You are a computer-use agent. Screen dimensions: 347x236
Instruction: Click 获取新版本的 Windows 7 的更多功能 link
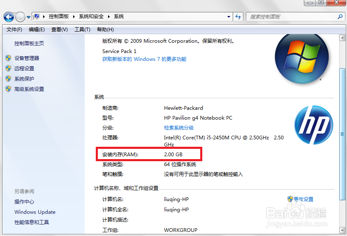pyautogui.click(x=144, y=59)
